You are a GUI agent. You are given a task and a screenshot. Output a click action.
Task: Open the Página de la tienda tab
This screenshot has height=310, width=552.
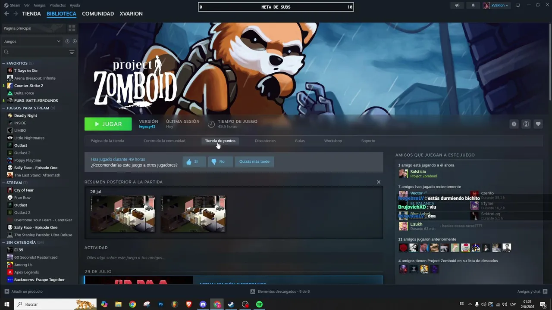[107, 141]
